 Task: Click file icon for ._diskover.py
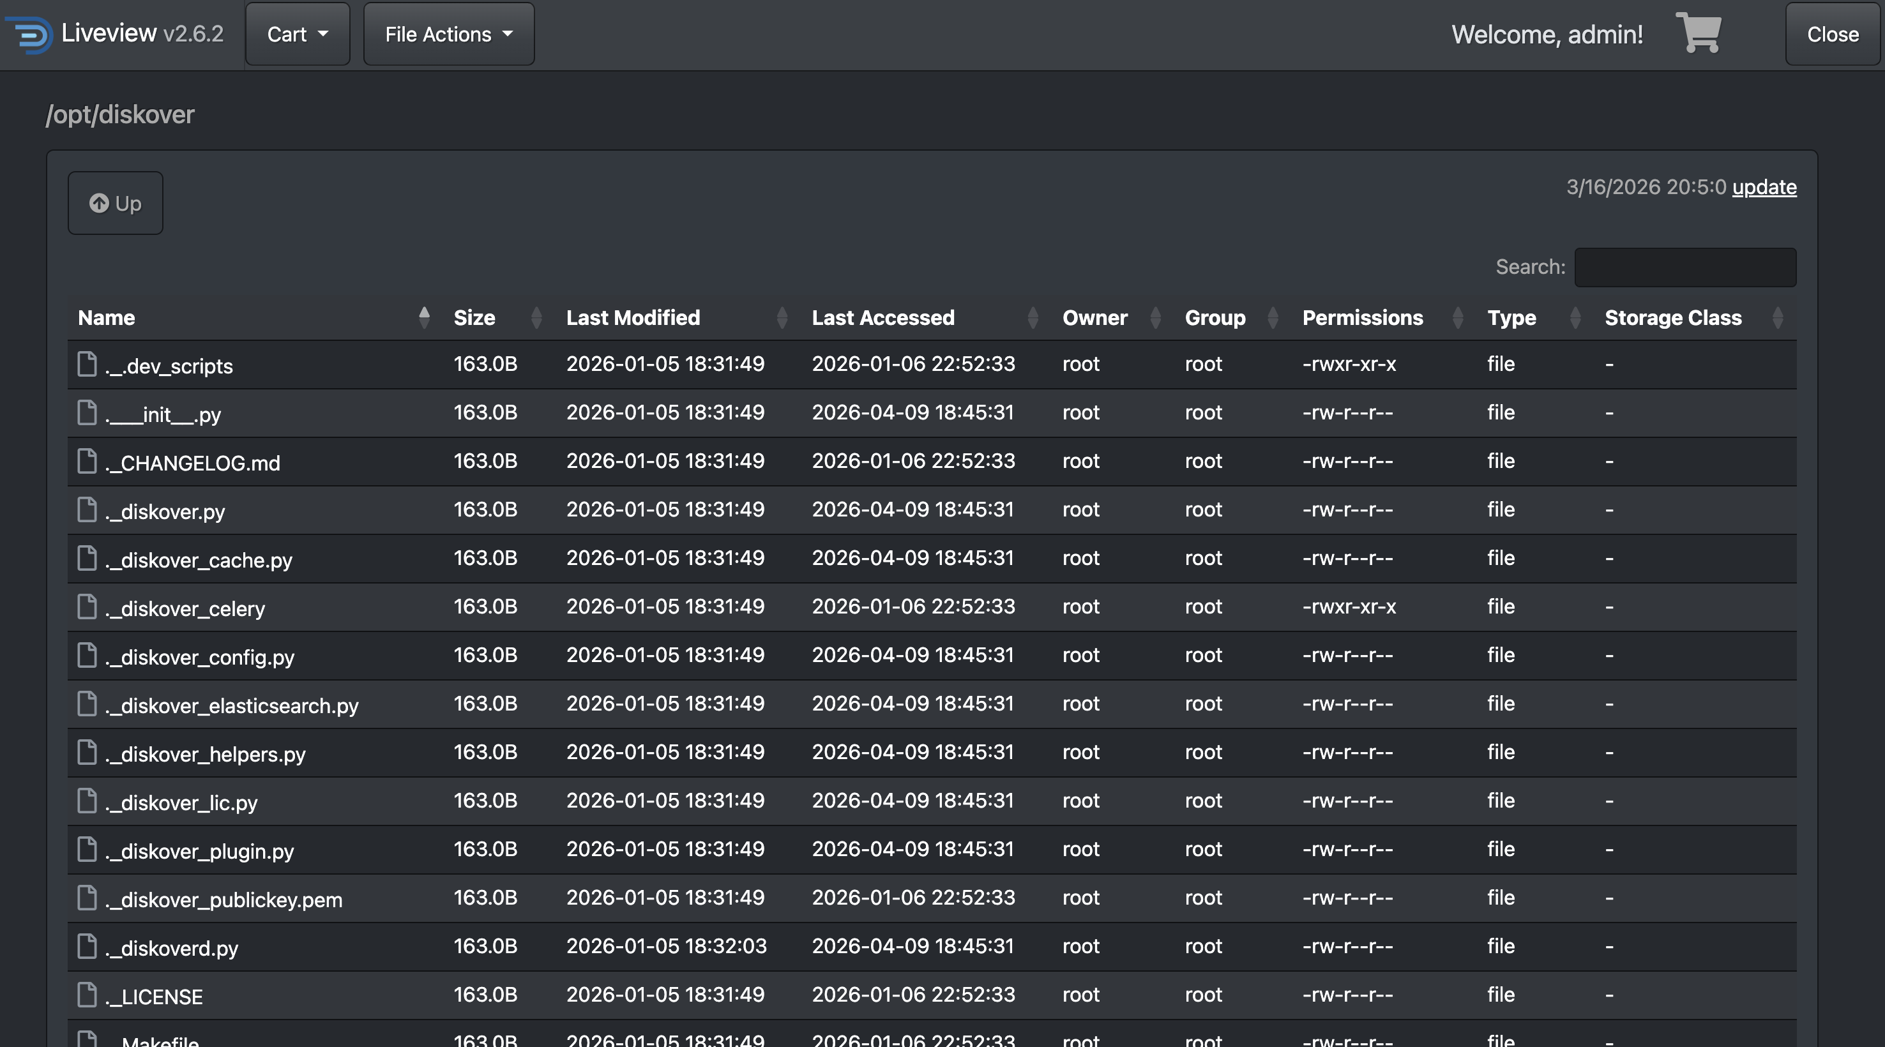pos(87,509)
